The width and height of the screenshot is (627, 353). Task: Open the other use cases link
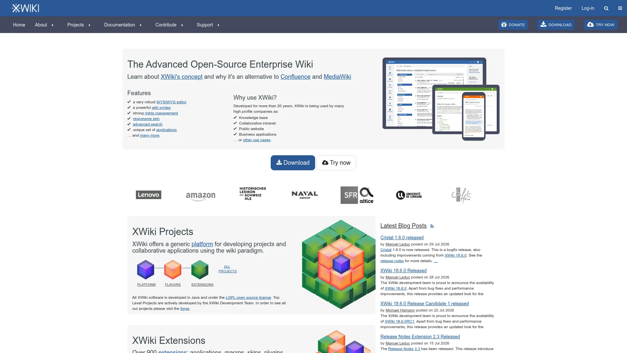[x=257, y=140]
